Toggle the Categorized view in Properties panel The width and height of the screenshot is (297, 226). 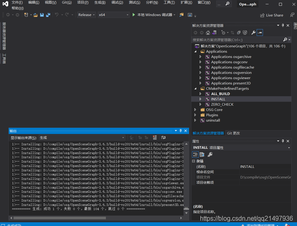coord(195,154)
